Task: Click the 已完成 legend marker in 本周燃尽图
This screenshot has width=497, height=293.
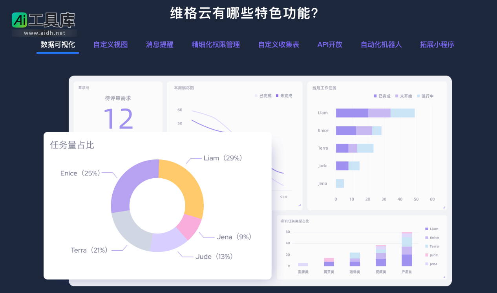Action: 255,95
